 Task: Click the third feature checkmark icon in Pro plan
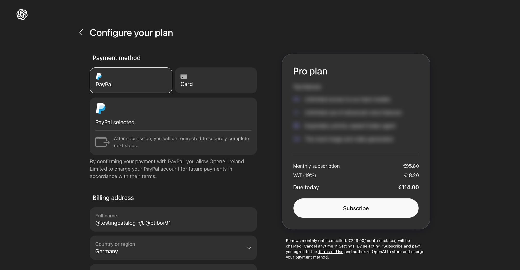pyautogui.click(x=296, y=126)
